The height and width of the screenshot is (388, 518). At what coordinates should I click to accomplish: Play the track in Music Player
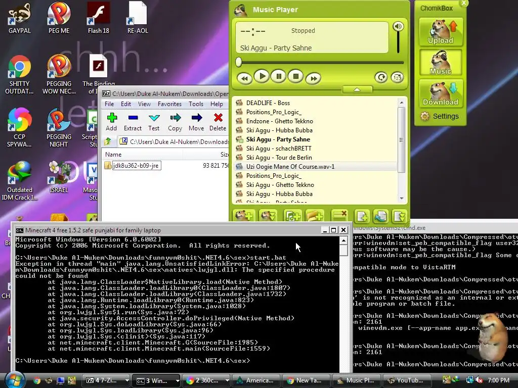262,77
